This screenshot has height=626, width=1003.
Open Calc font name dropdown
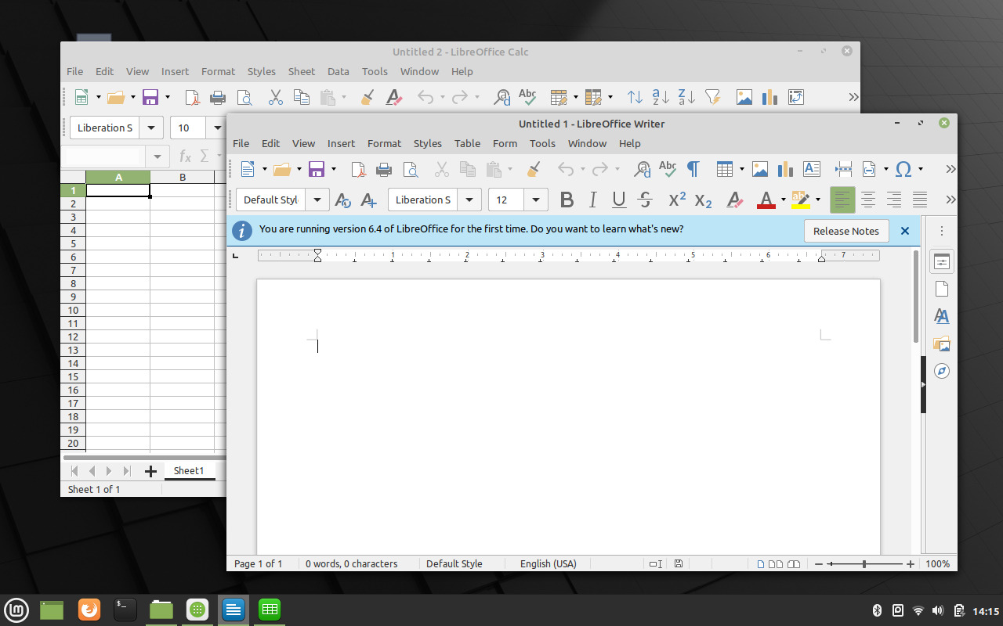click(151, 128)
